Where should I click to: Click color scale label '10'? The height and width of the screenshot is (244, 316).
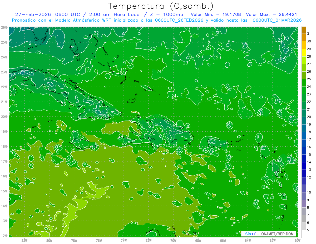(309, 192)
